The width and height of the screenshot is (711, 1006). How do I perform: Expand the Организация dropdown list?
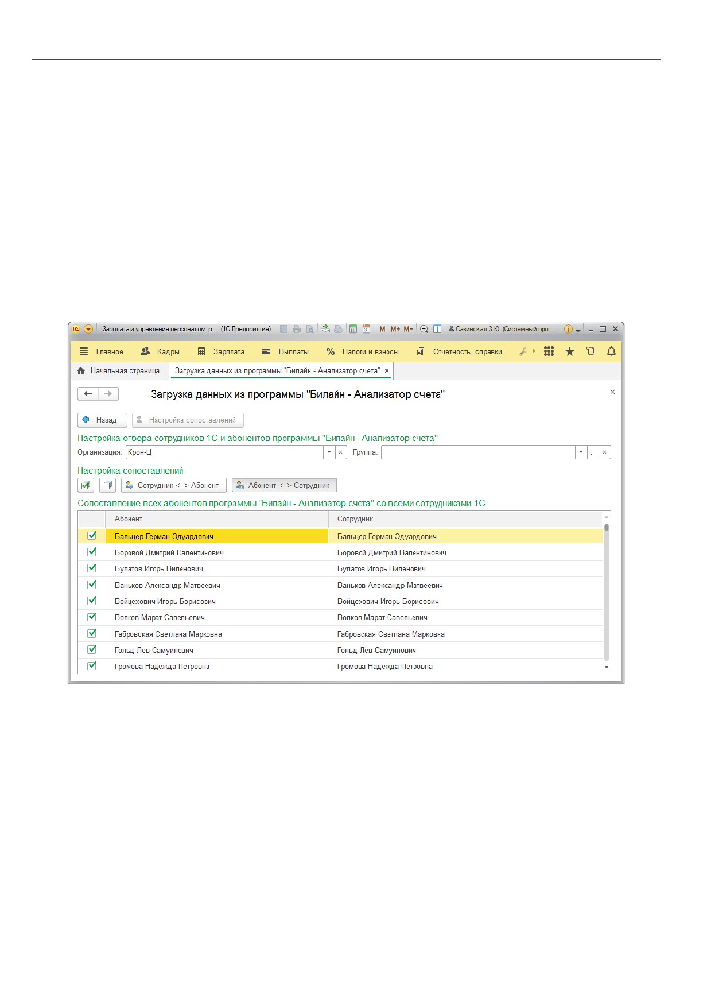click(329, 452)
